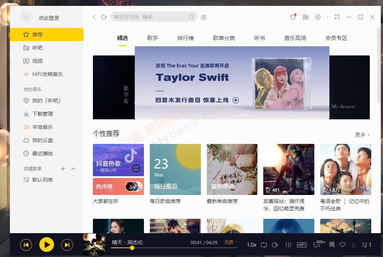383x257 pixels.
Task: Open the 999+ comments icon
Action: coord(319,244)
